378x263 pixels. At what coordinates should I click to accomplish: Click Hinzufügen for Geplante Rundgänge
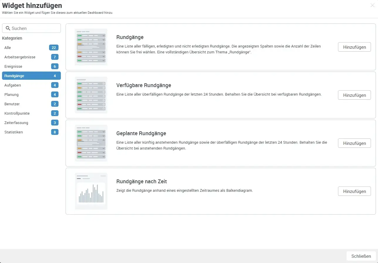tap(354, 143)
